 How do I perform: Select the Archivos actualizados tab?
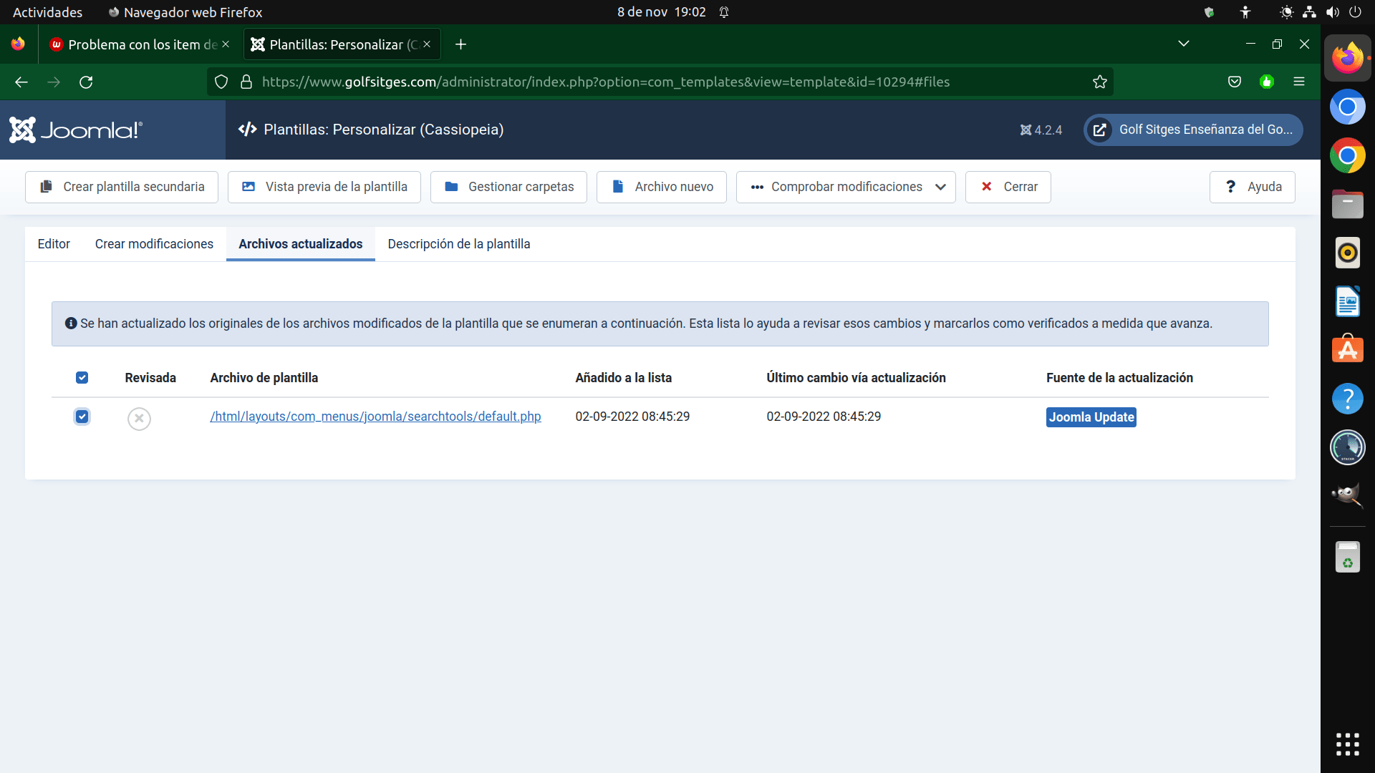click(301, 244)
